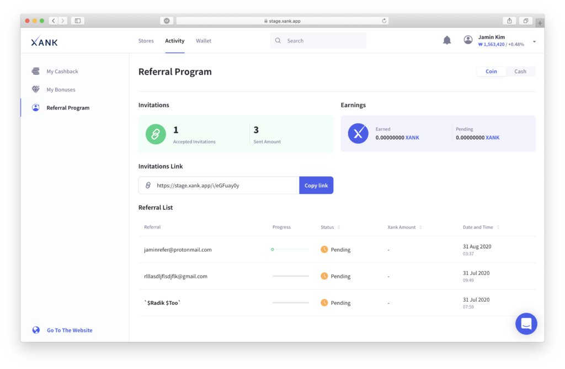565x369 pixels.
Task: Add a new Safari tab
Action: (x=540, y=23)
